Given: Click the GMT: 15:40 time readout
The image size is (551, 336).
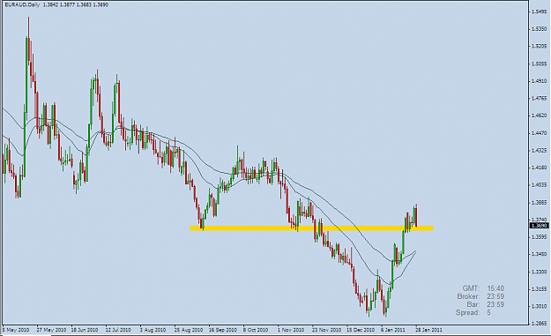Looking at the screenshot, I should point(483,288).
